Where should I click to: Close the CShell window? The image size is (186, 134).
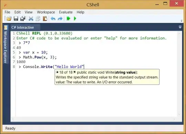pos(176,3)
